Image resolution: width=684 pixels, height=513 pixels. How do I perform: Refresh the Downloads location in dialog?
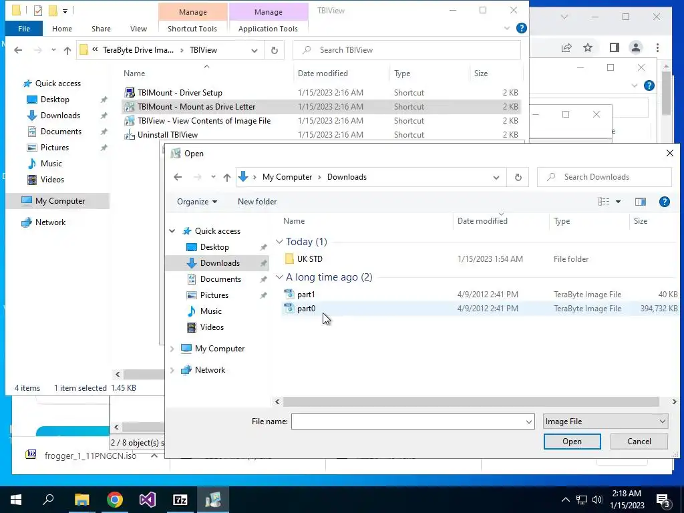(x=518, y=177)
